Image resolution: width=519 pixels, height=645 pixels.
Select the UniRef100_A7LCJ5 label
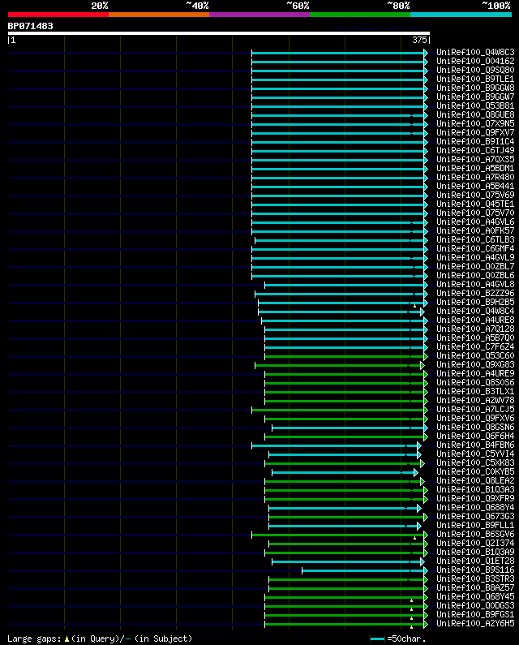(475, 409)
